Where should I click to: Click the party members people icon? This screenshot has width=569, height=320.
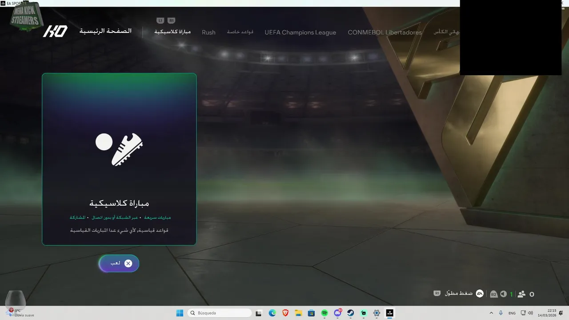(x=521, y=294)
